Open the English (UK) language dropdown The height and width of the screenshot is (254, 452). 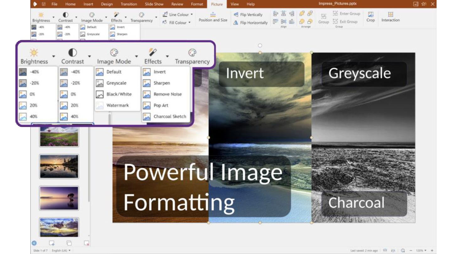(x=61, y=251)
